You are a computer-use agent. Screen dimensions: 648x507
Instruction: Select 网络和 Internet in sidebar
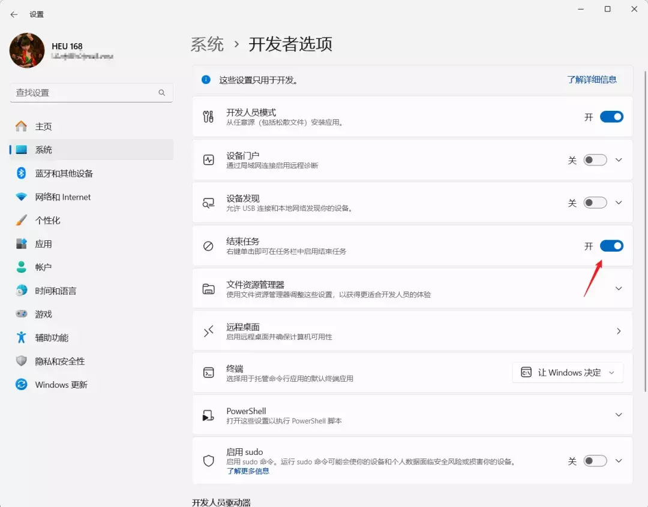click(63, 197)
